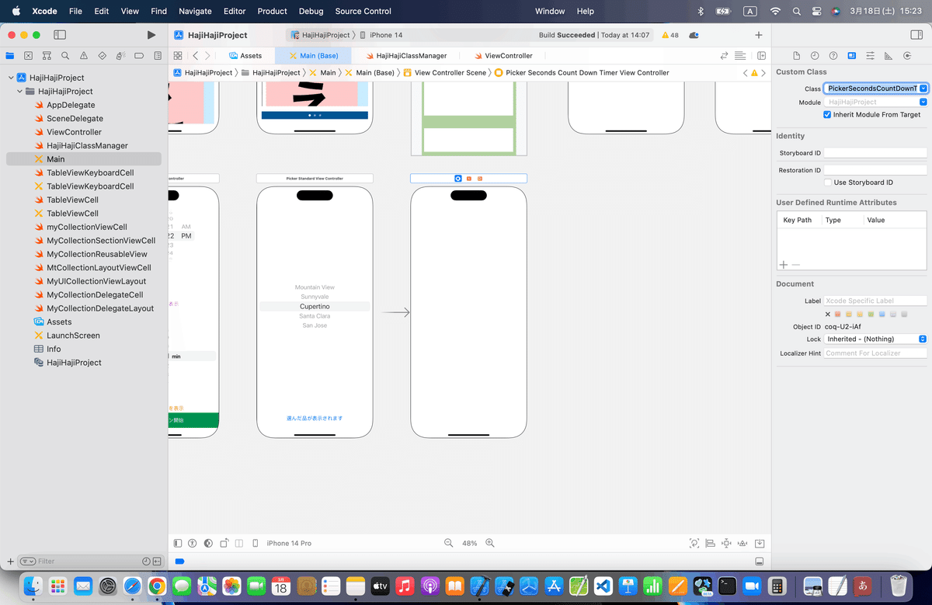Open the Align constraints tool
Viewport: 932px width, 605px height.
[x=710, y=543]
